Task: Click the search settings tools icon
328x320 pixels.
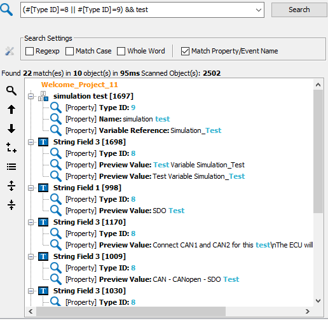Action: (10, 51)
